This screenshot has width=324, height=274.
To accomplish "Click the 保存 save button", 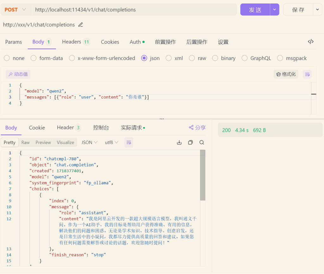I will pos(298,10).
